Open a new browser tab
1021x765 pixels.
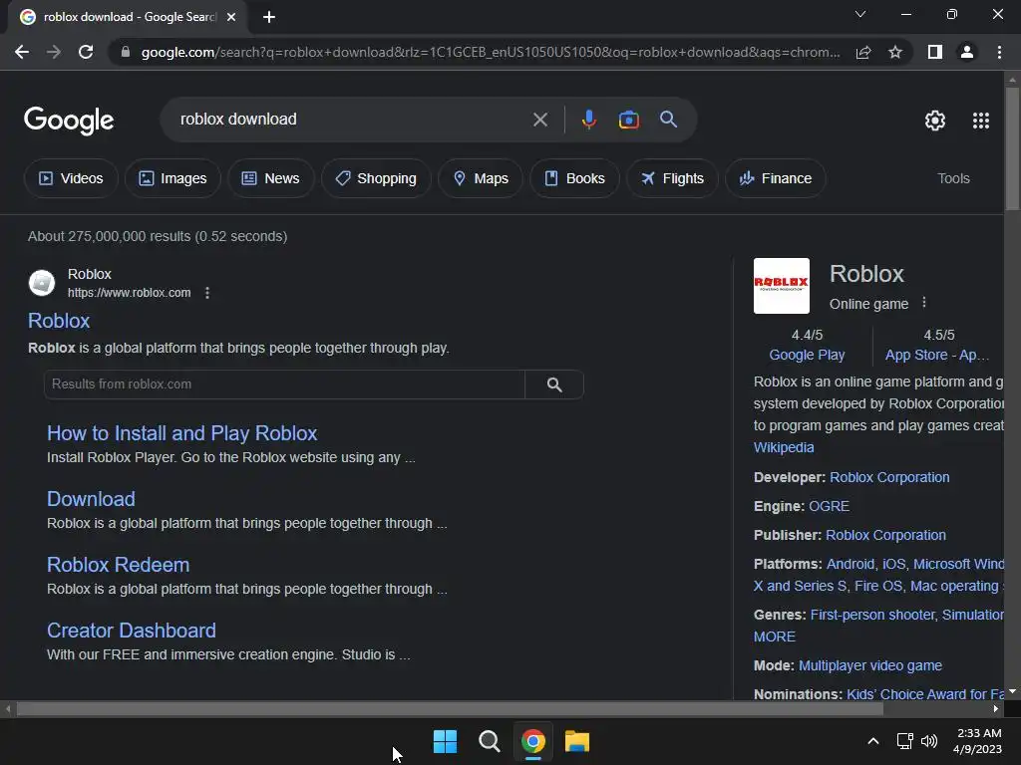269,17
